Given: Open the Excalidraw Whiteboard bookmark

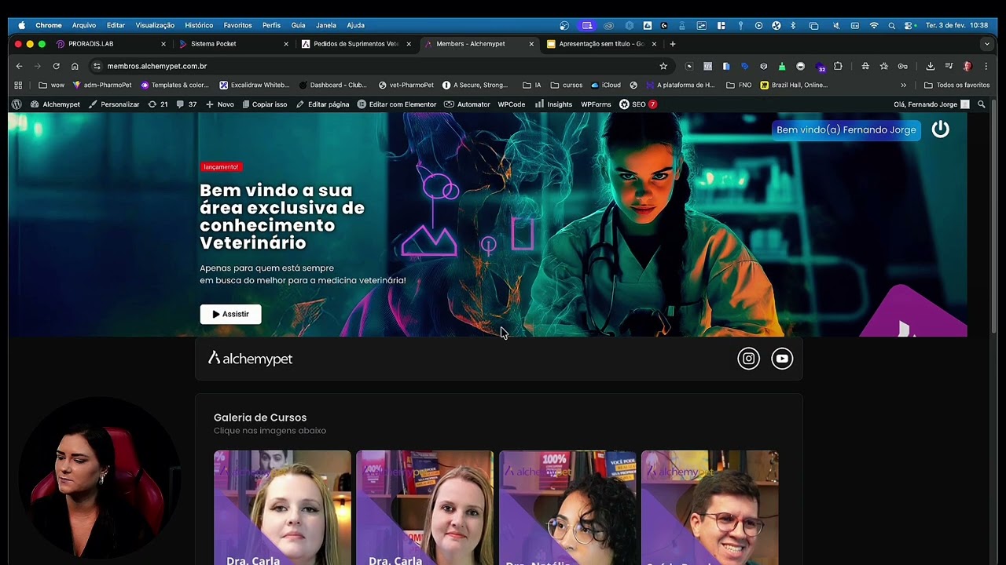Looking at the screenshot, I should (x=255, y=85).
